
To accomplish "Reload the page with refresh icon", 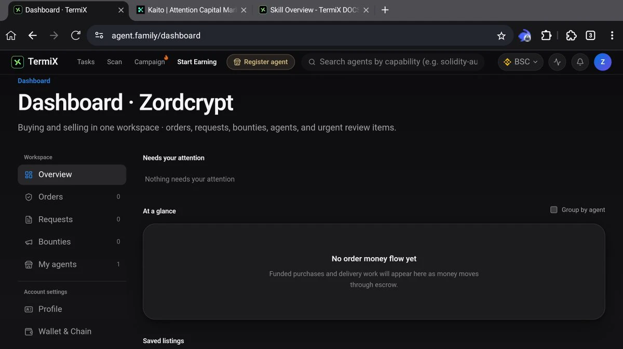I will pos(76,36).
